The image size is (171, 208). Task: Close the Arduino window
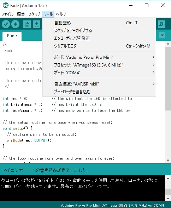(x=163, y=5)
